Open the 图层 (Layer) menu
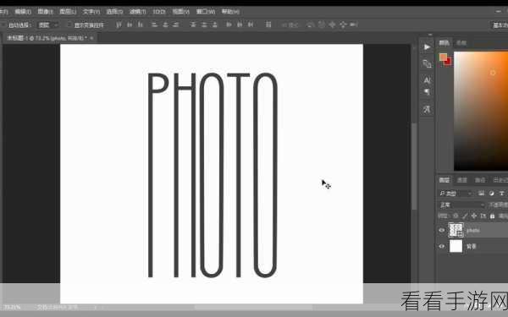This screenshot has height=317, width=508. (x=68, y=12)
